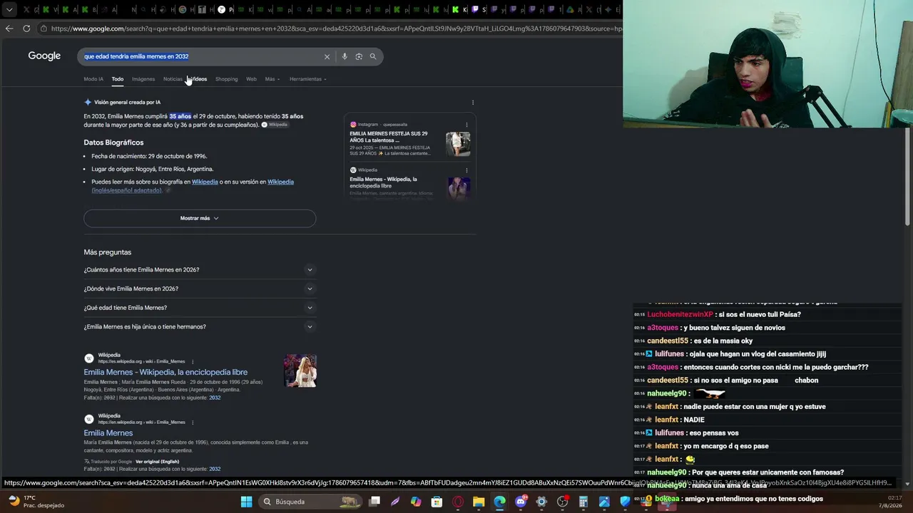The width and height of the screenshot is (913, 513).
Task: Clear the Google search box text
Action: click(x=327, y=56)
